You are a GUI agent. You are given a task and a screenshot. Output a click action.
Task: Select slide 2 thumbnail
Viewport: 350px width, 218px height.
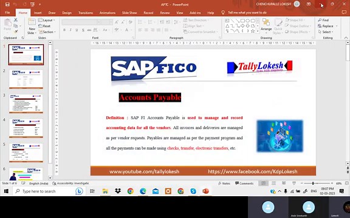pos(26,79)
